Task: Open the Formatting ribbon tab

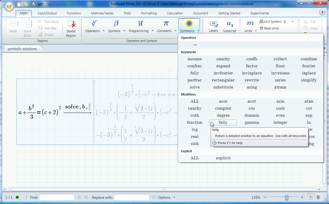Action: pyautogui.click(x=149, y=13)
